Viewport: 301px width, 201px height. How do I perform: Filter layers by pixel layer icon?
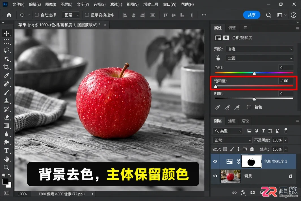(249, 131)
